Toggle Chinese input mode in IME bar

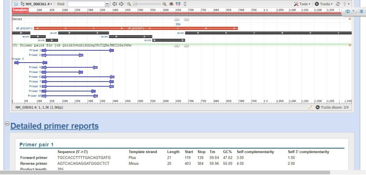click(348, 11)
